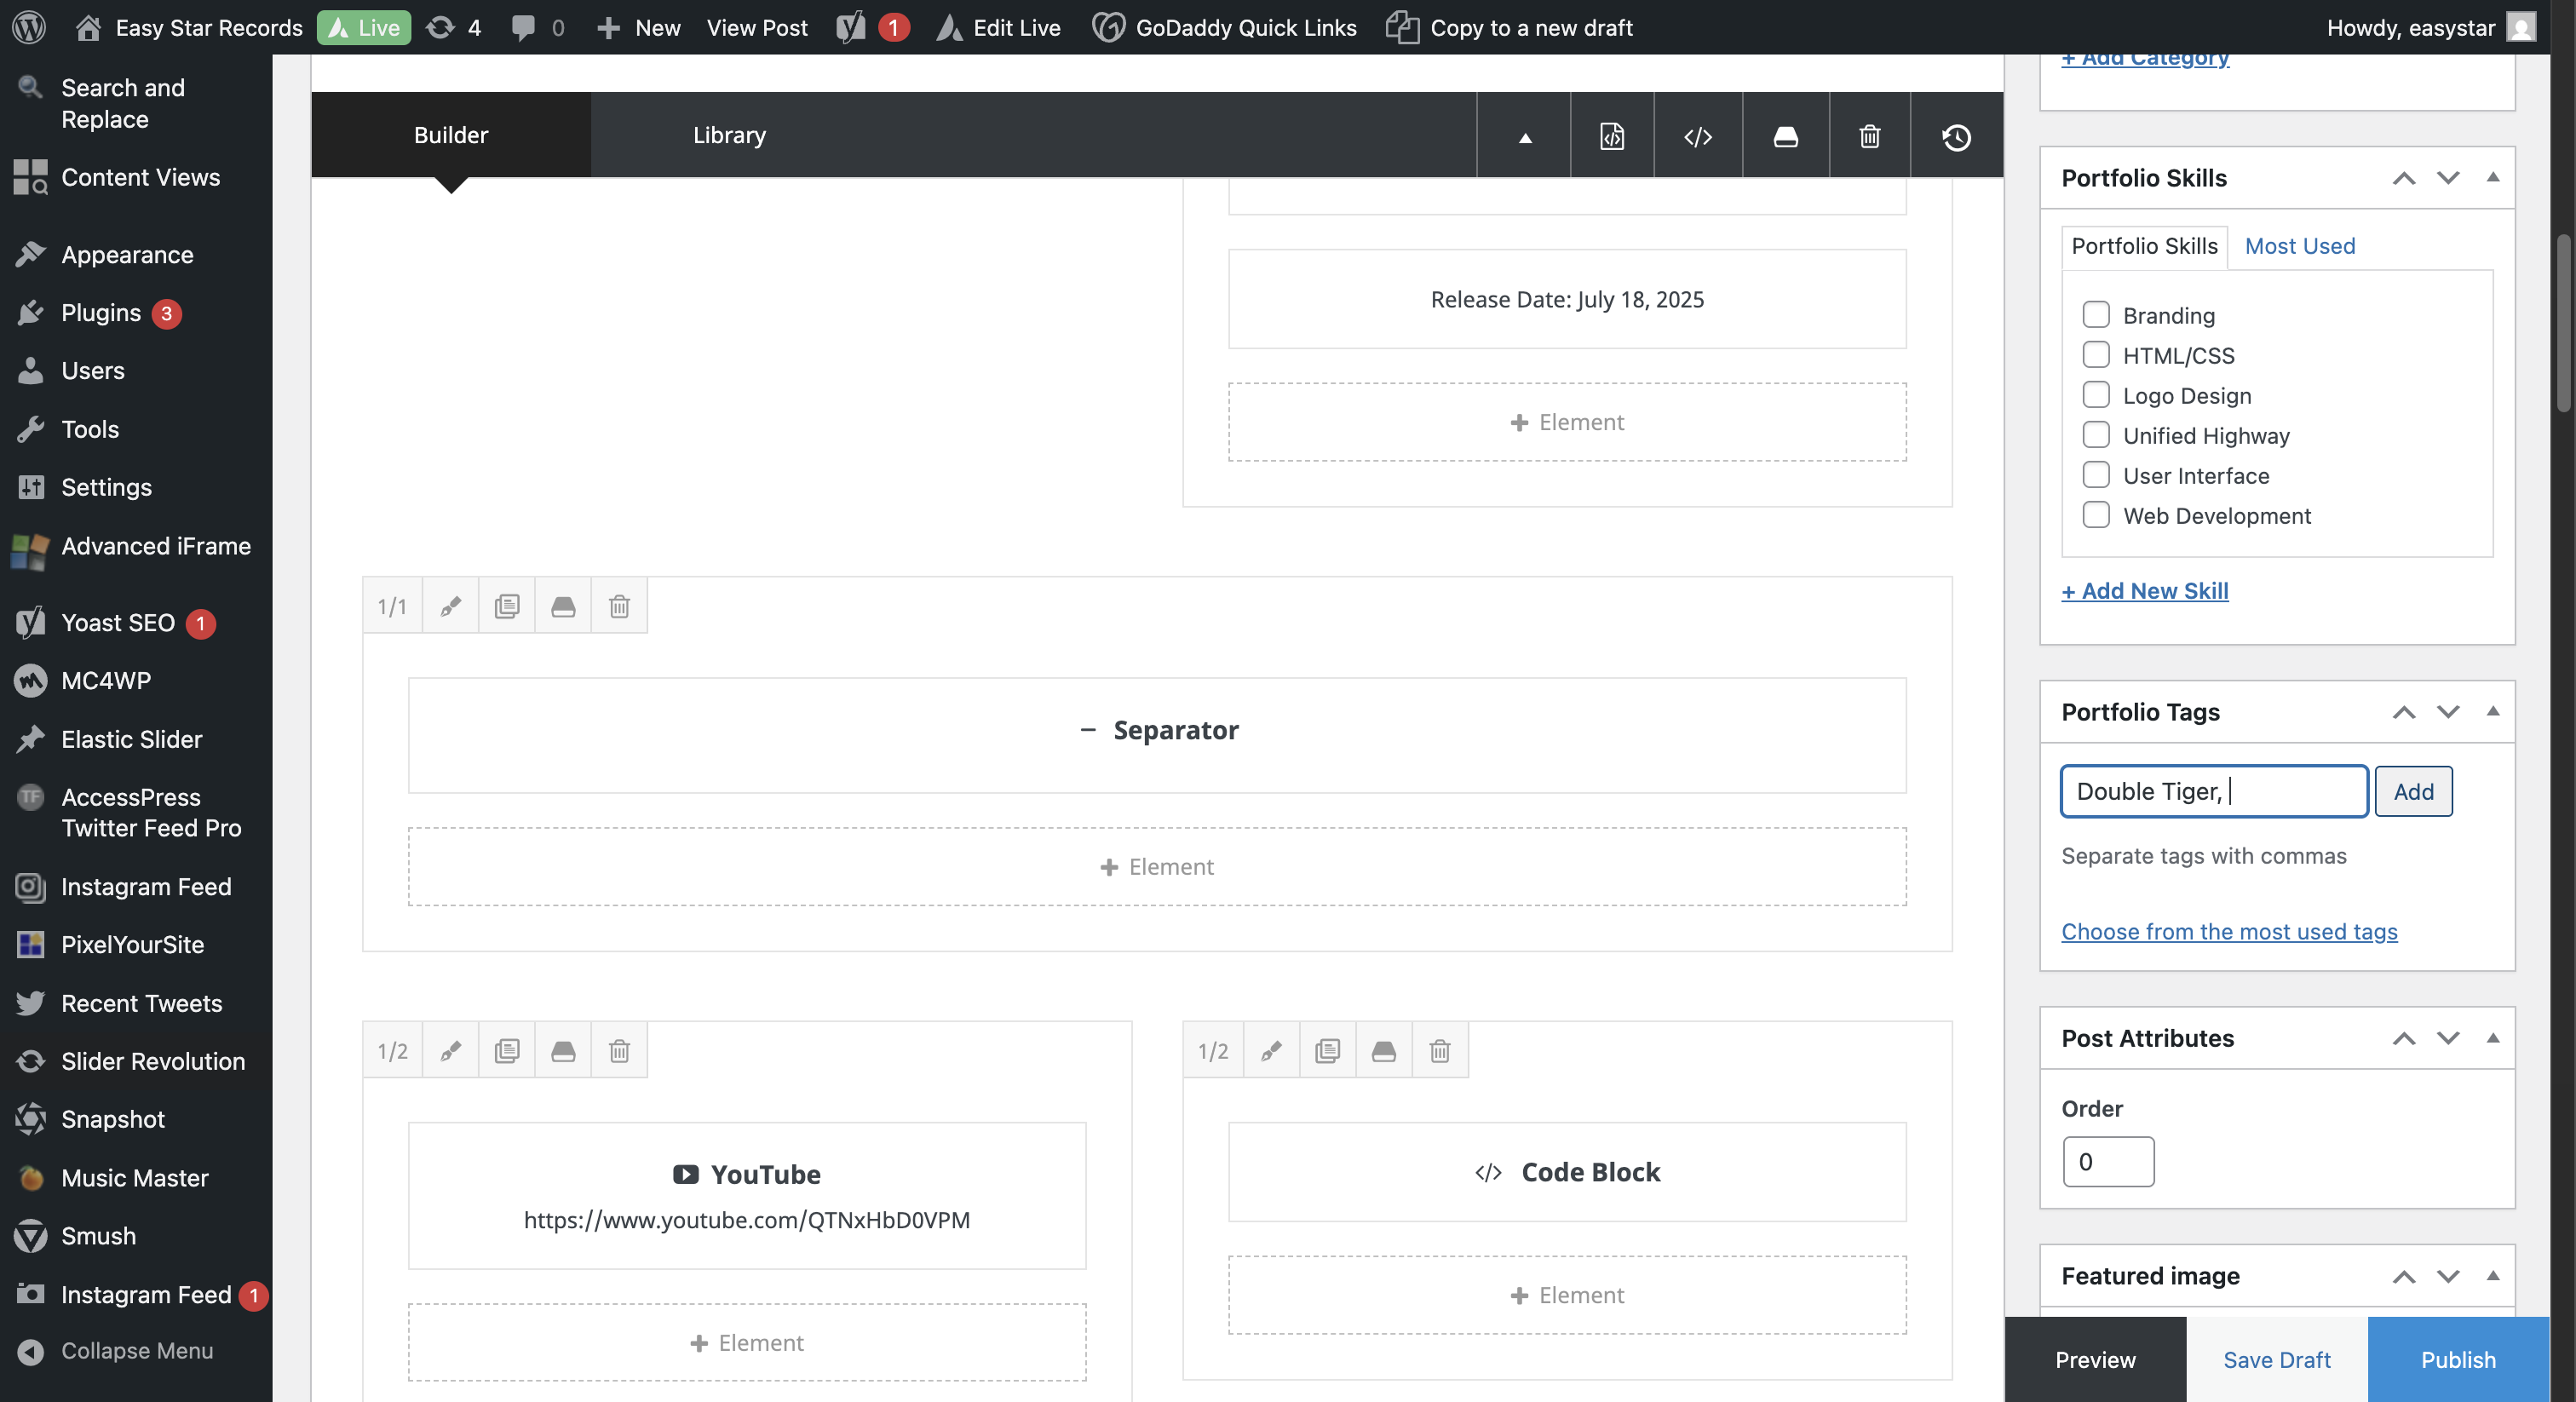Open Choose from the most used tags

tap(2228, 931)
